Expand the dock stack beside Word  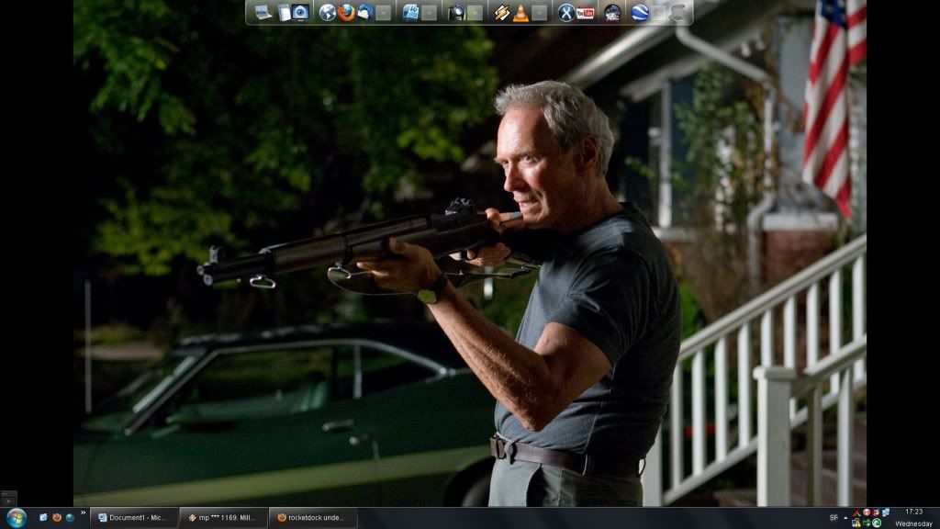(x=430, y=13)
